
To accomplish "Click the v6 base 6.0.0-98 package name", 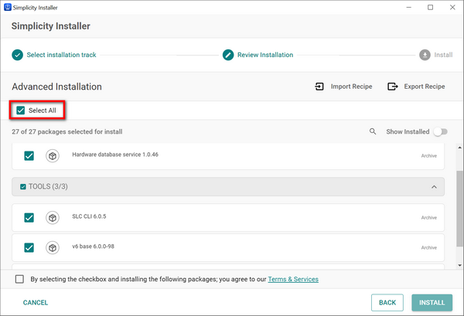I will (x=93, y=246).
